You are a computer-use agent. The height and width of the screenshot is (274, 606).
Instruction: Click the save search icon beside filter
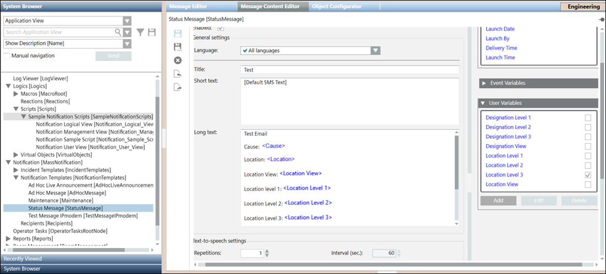[x=151, y=32]
